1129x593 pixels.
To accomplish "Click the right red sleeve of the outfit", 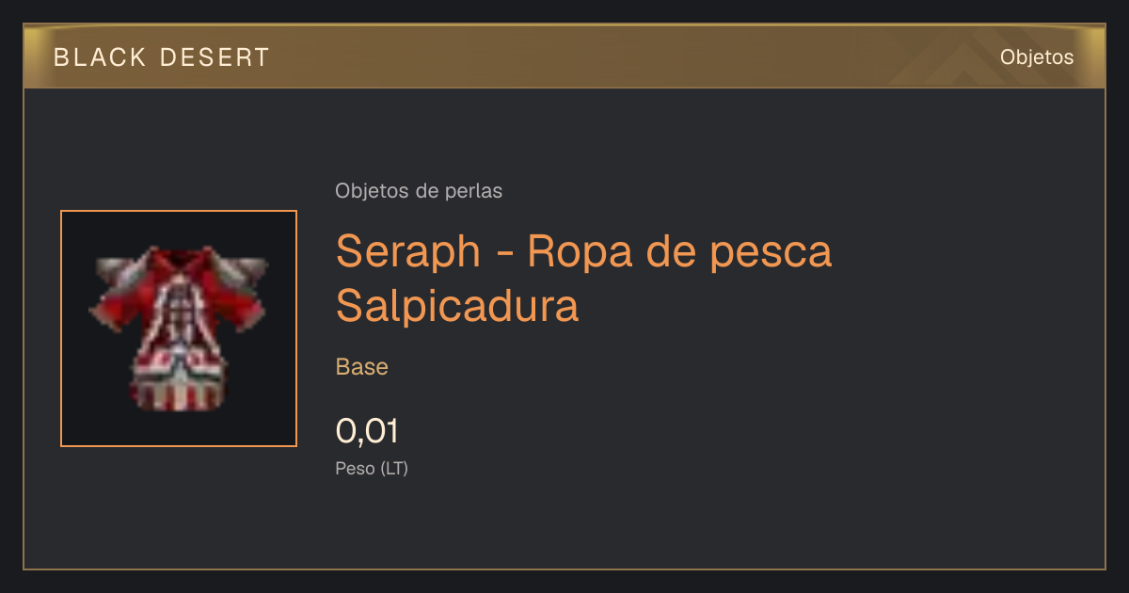I will [246, 303].
